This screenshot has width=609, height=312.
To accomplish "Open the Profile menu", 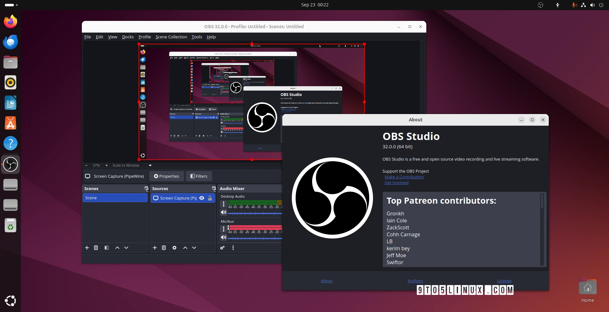I will pyautogui.click(x=145, y=37).
